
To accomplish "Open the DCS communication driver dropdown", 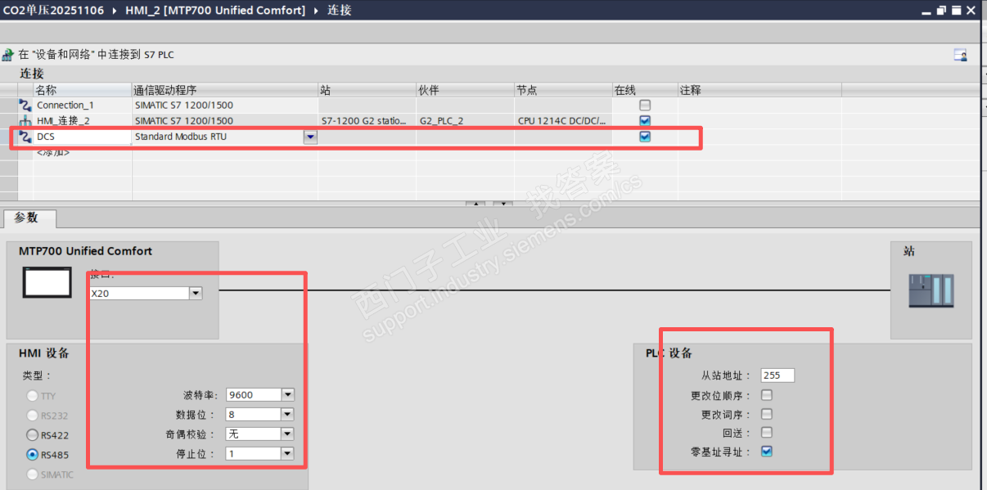I will (x=310, y=137).
